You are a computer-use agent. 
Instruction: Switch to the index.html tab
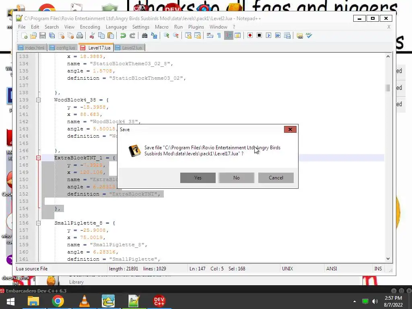(32, 48)
